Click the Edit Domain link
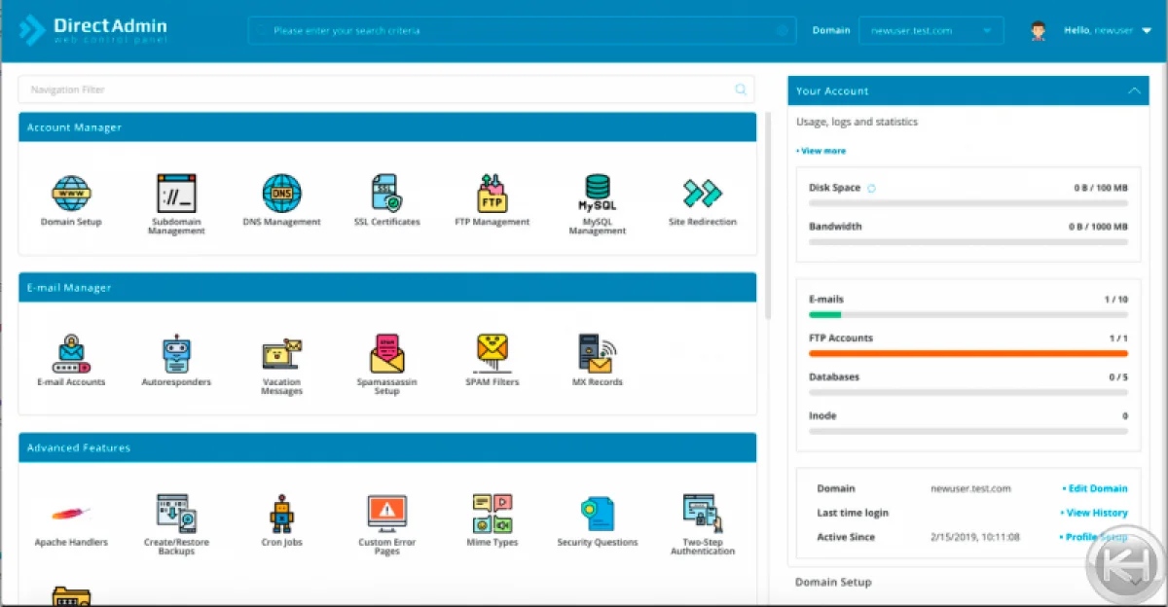Screen dimensions: 1168x607 coord(1095,488)
